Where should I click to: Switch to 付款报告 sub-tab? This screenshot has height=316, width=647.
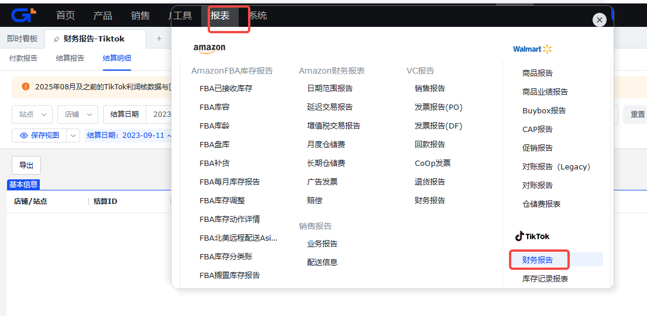point(23,58)
